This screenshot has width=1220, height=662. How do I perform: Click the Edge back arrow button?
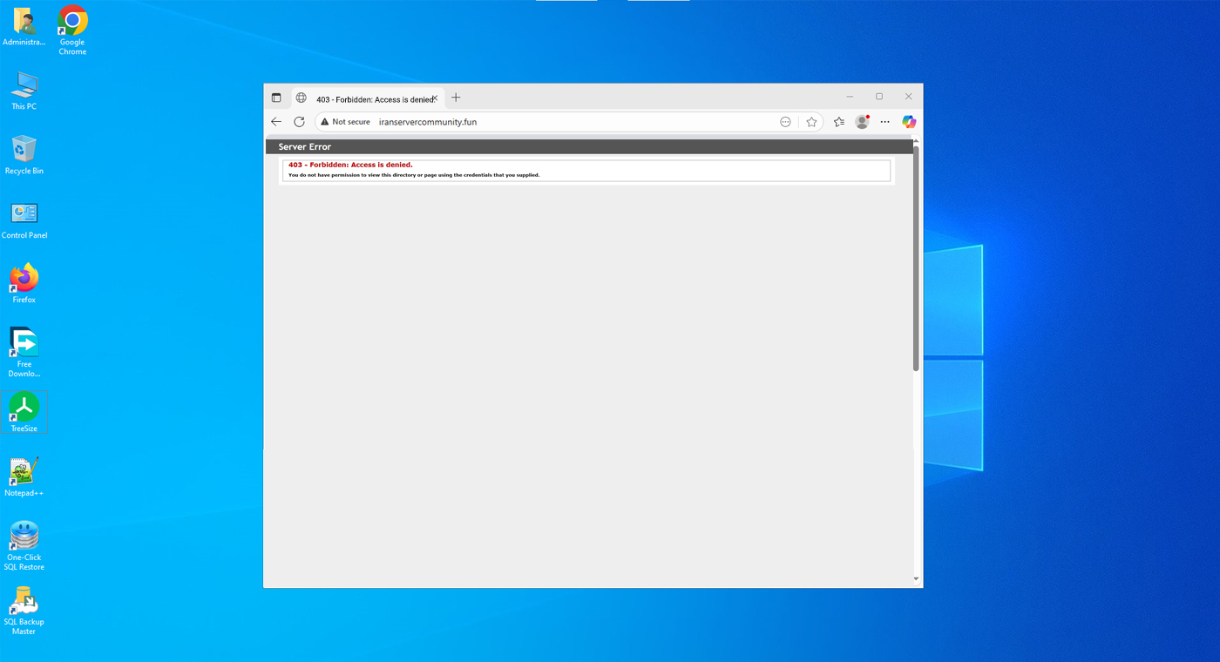click(x=276, y=122)
